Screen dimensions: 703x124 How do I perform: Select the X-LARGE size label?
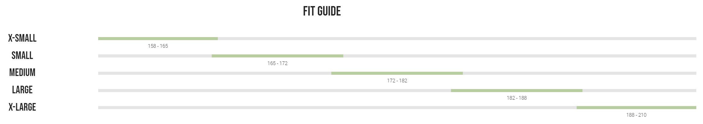coord(22,107)
